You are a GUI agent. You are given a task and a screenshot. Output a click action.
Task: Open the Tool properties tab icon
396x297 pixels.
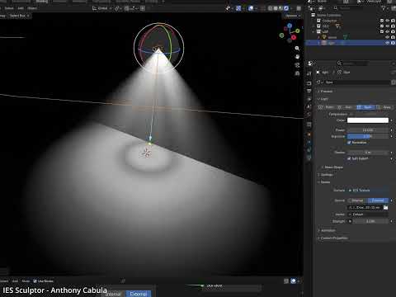click(x=309, y=73)
